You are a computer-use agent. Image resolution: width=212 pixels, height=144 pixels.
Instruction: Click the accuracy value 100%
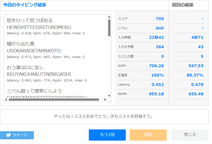(157, 75)
